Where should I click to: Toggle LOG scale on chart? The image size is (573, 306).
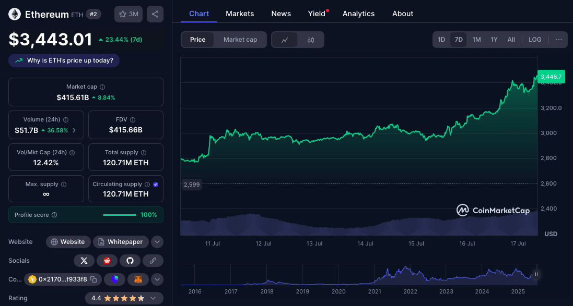(x=535, y=40)
